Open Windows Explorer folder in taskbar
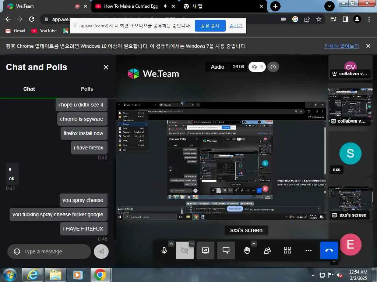The height and width of the screenshot is (282, 377). tap(56, 275)
